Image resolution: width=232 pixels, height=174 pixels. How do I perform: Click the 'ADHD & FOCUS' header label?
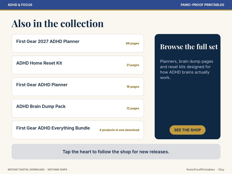point(20,5)
